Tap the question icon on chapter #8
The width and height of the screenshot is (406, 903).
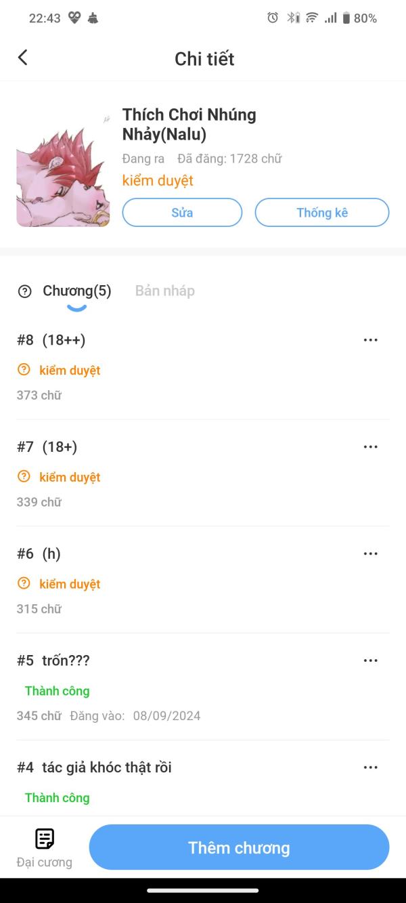point(24,370)
